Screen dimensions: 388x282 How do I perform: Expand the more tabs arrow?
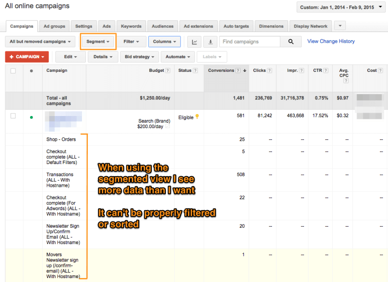click(x=340, y=26)
